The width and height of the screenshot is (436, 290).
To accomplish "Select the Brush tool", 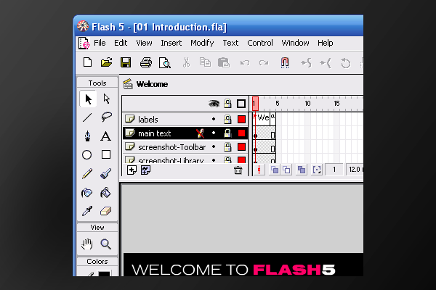I will coord(106,174).
